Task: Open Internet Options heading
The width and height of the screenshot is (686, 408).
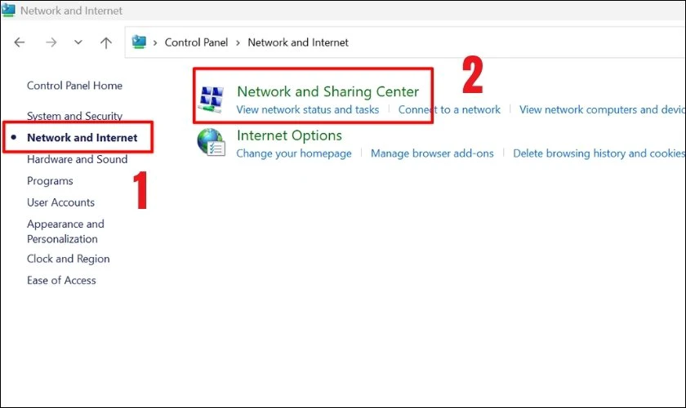Action: tap(289, 135)
